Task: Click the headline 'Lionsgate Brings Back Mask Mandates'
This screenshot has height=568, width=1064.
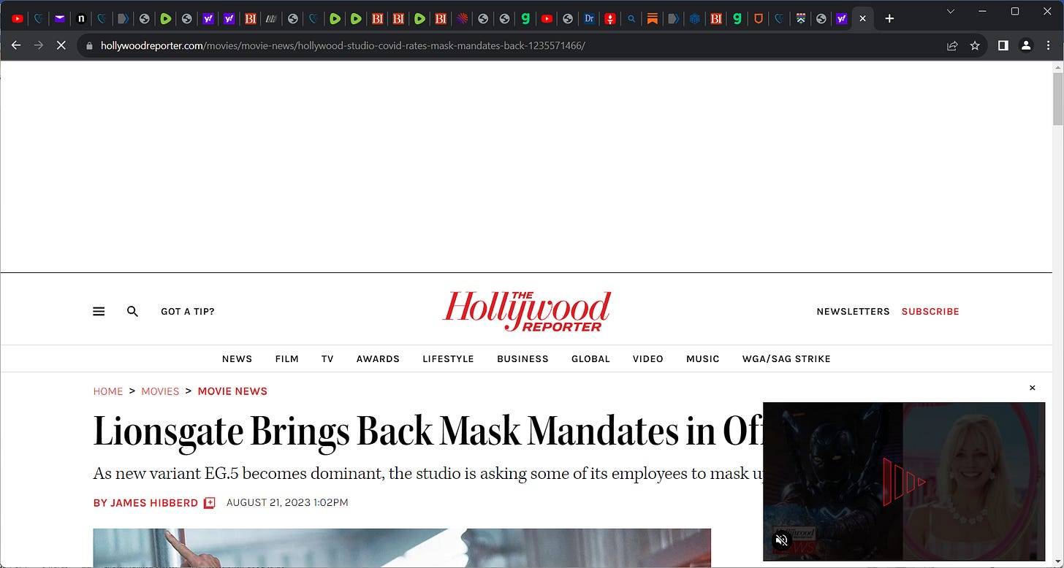Action: click(427, 431)
